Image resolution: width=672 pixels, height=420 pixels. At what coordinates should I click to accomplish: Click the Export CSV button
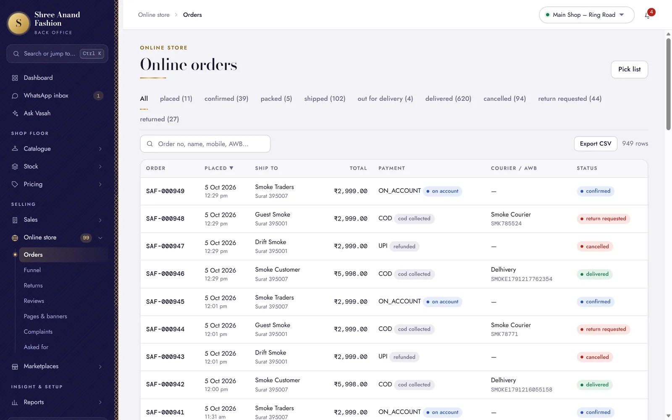tap(595, 144)
